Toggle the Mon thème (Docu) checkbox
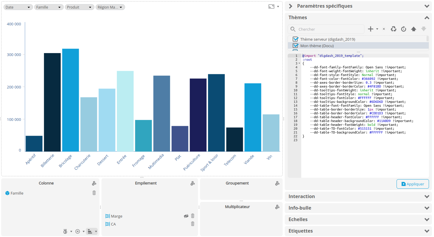Screen dimensions: 434x237 tap(295, 46)
